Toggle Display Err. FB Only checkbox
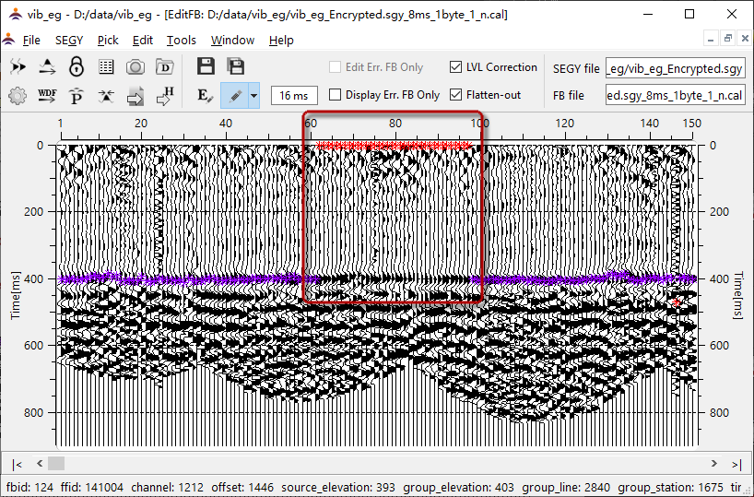Screen dimensions: 754x497 (x=336, y=95)
